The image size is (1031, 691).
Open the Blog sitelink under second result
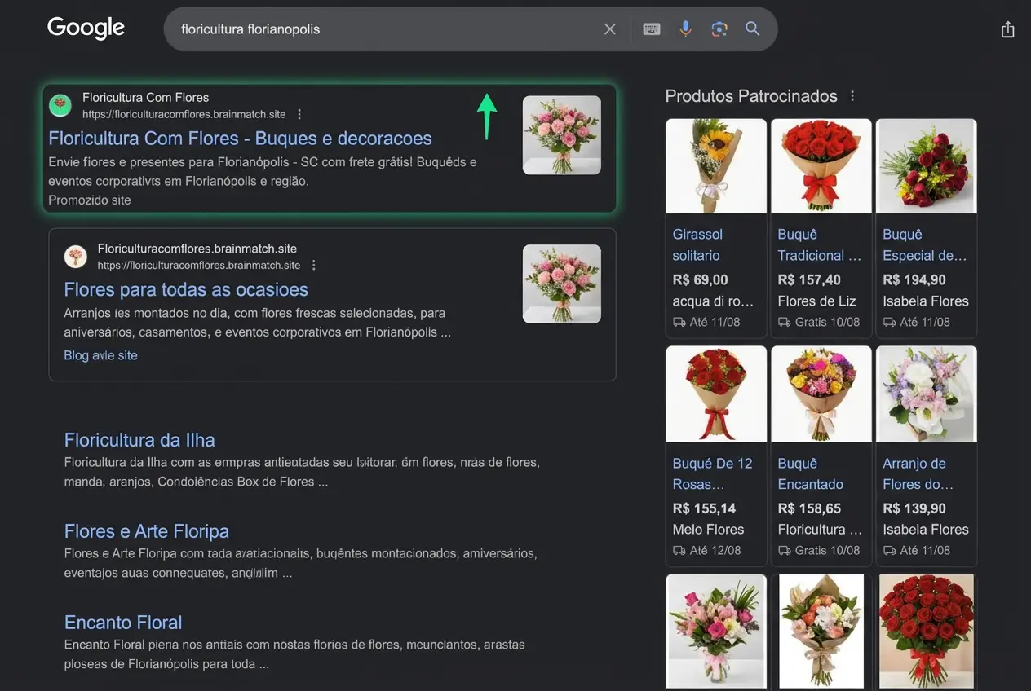pos(101,355)
